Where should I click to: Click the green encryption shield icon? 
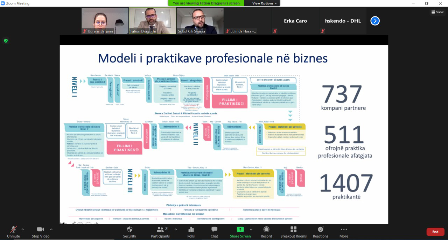(x=6, y=41)
